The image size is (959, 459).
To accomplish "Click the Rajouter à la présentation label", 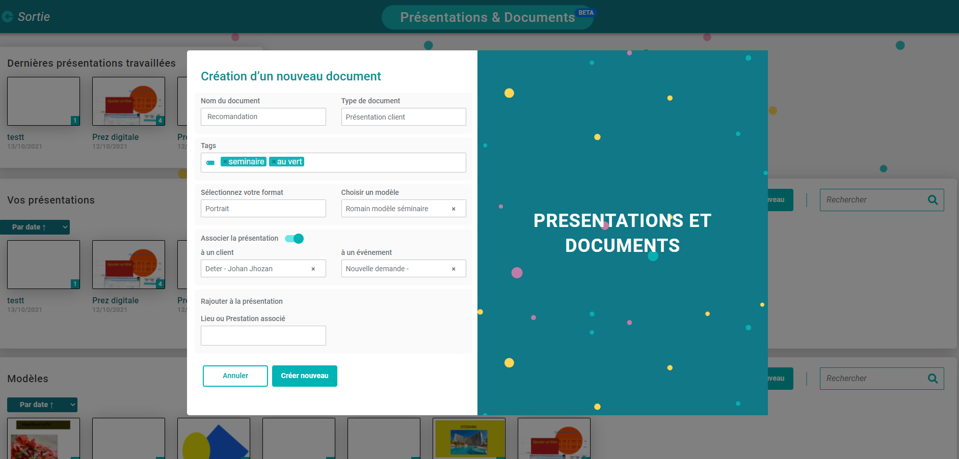I will [x=242, y=301].
